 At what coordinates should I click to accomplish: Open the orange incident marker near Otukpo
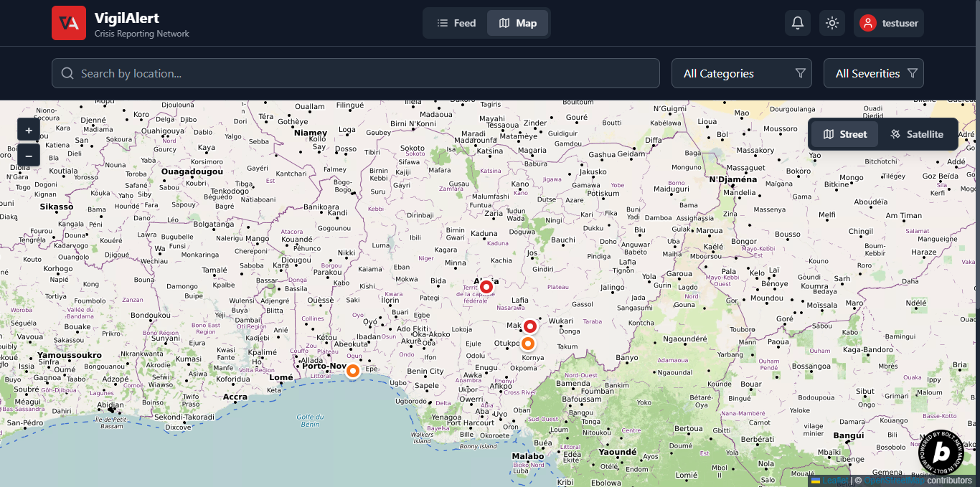coord(528,344)
